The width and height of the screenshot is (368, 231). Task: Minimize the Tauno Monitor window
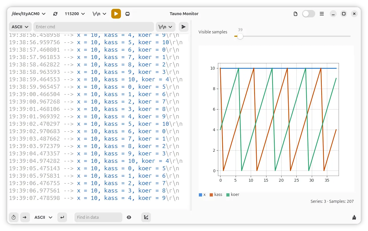(x=333, y=14)
